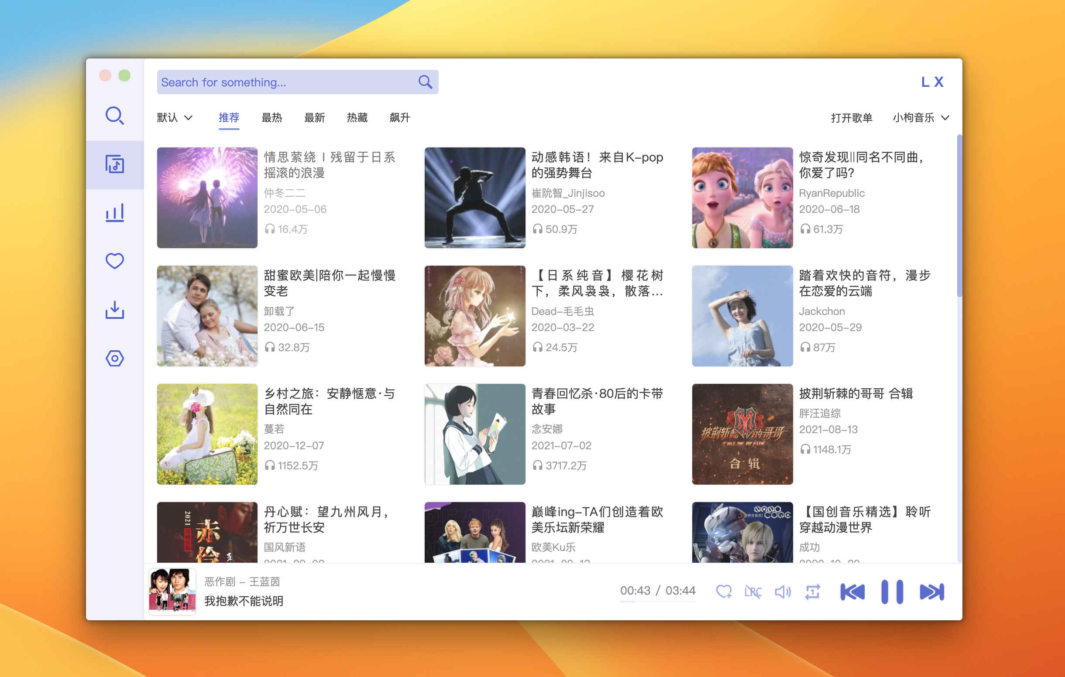Open the favorites heart sidebar icon
Image resolution: width=1065 pixels, height=677 pixels.
(x=114, y=261)
